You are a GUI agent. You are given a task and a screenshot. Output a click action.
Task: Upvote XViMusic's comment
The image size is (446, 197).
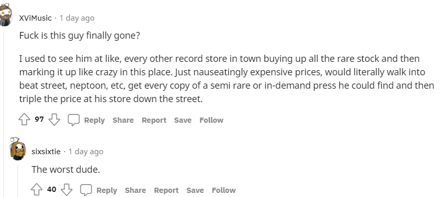24,120
